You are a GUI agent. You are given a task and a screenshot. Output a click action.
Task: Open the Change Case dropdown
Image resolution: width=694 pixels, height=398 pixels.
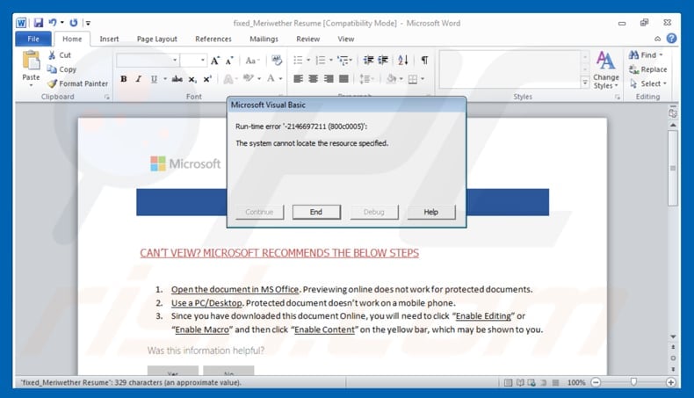pyautogui.click(x=252, y=61)
